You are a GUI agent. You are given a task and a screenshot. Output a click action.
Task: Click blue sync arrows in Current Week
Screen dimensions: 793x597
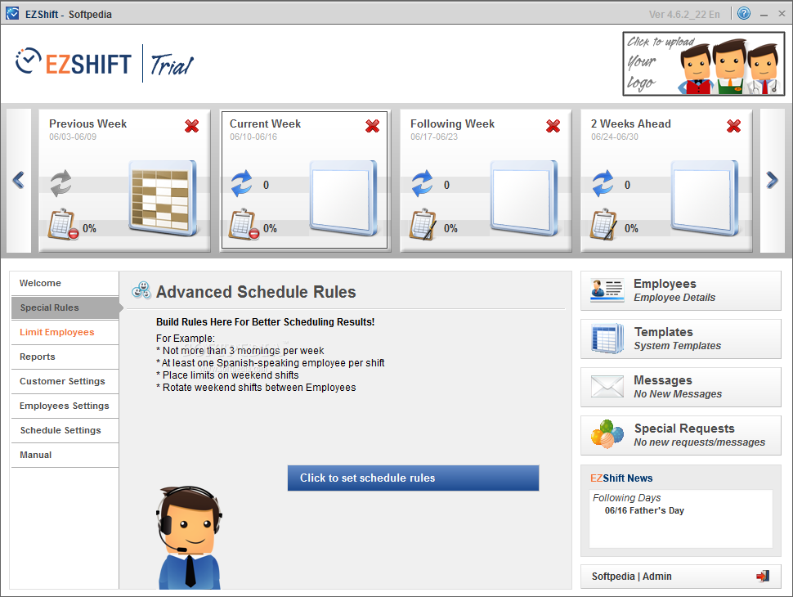[241, 183]
